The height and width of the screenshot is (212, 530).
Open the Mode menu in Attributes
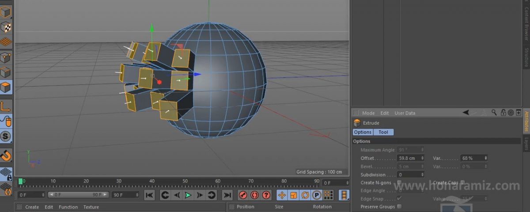(368, 113)
